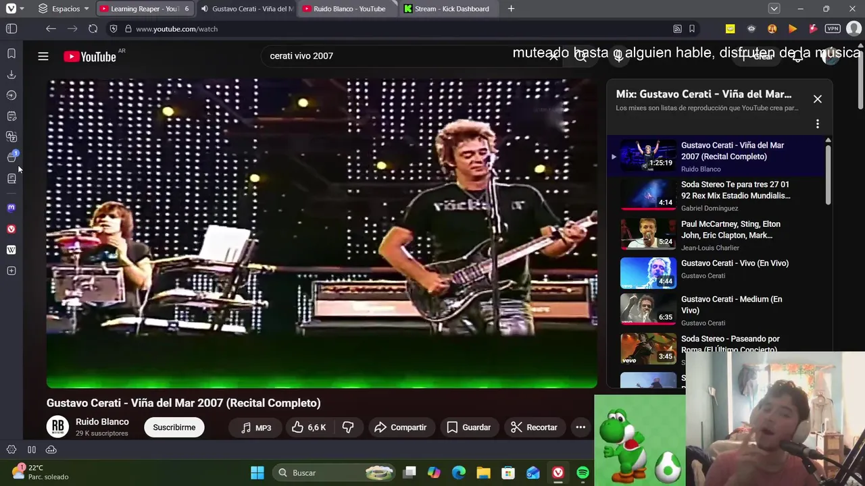This screenshot has height=486, width=865.
Task: Open the History panel
Action: (11, 95)
